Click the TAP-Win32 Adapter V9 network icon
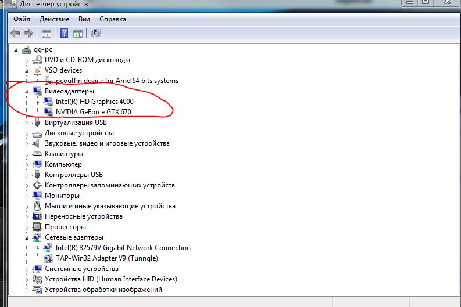This screenshot has height=307, width=461. (49, 258)
